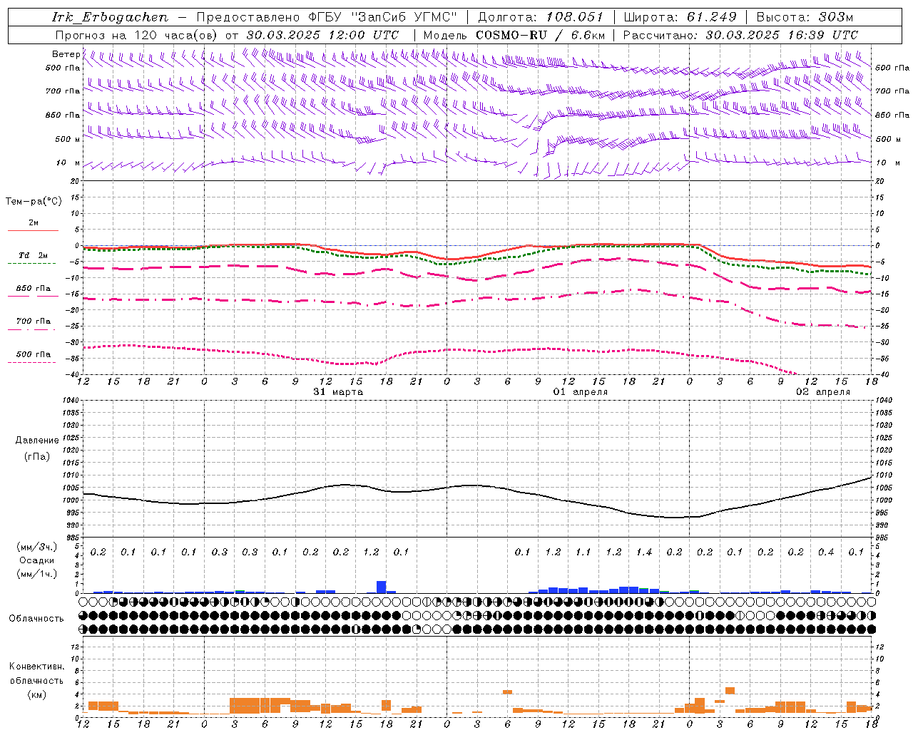Image resolution: width=913 pixels, height=730 pixels.
Task: Click the "(мм/1ч.)" precipitation unit label
Action: [x=37, y=573]
